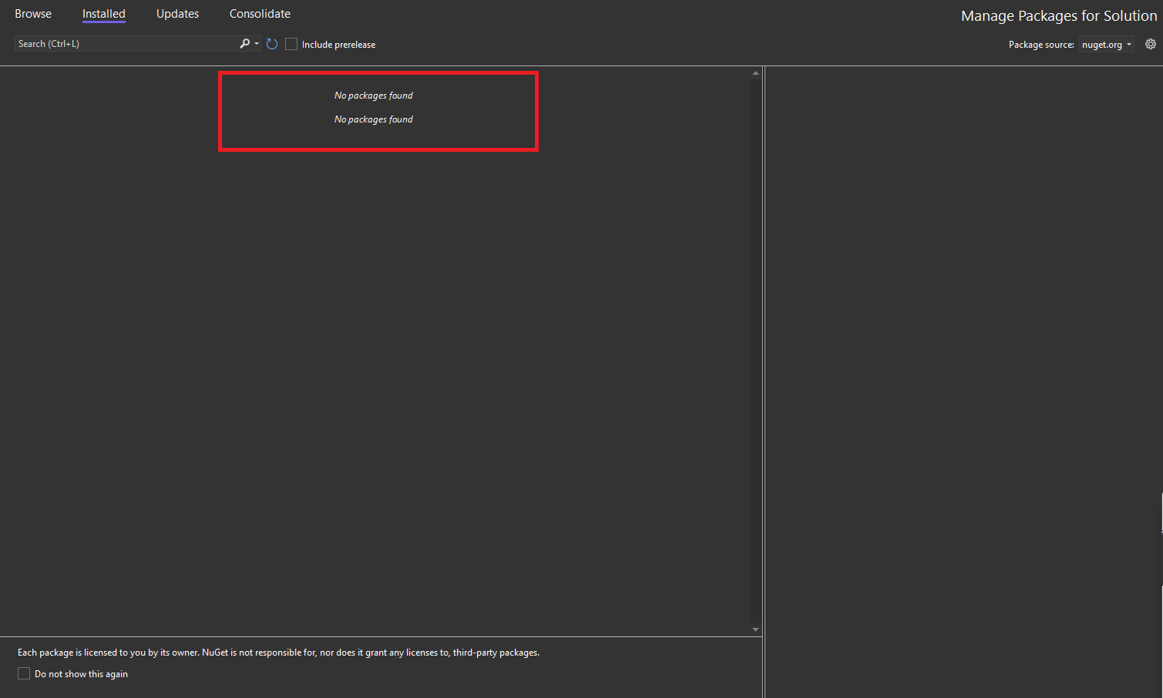Select the Installed tab
This screenshot has height=698, width=1163.
point(104,14)
